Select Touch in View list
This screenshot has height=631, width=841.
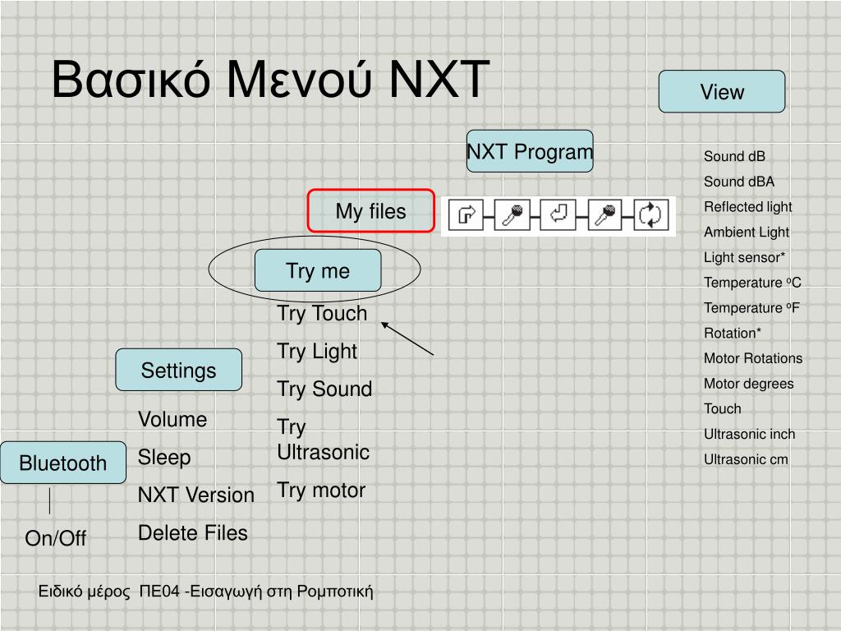[723, 409]
